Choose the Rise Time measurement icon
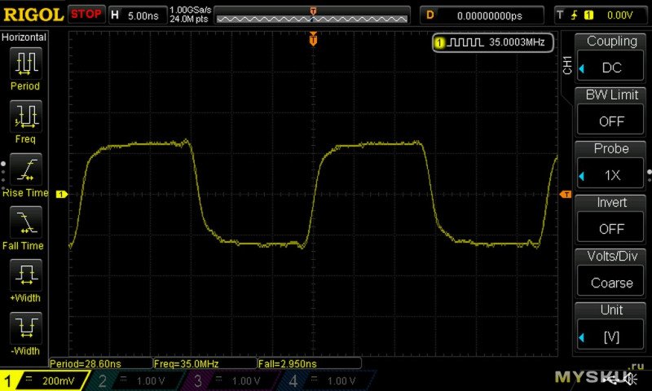The width and height of the screenshot is (652, 391). pyautogui.click(x=25, y=171)
